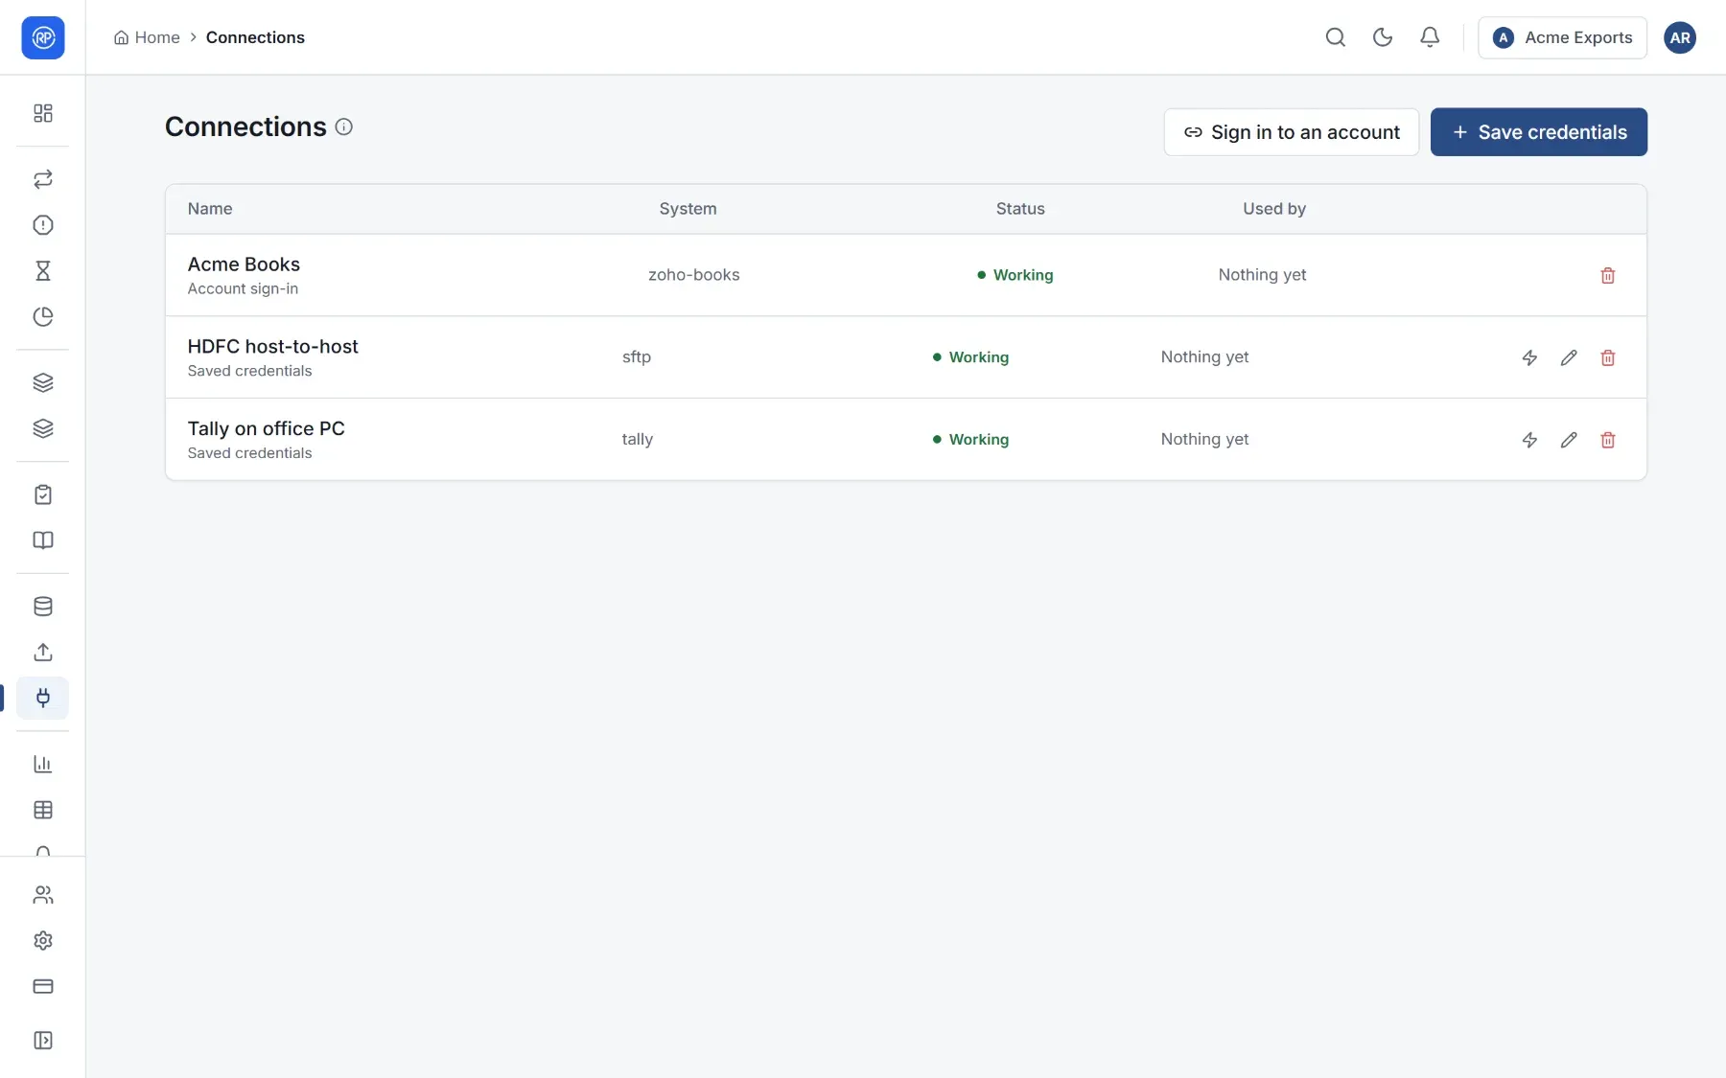Click Sign in to an account button
This screenshot has width=1726, height=1078.
1291,132
